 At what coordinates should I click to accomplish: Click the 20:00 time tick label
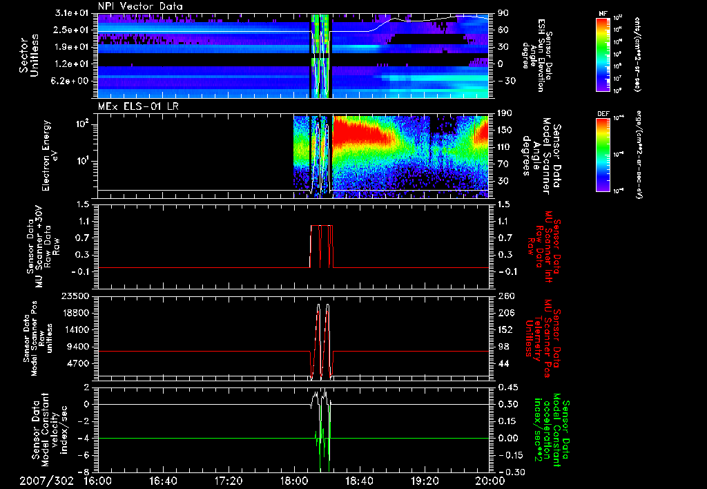[490, 481]
